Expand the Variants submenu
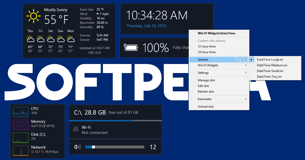Screen dimensions: 305x160 point(219,60)
